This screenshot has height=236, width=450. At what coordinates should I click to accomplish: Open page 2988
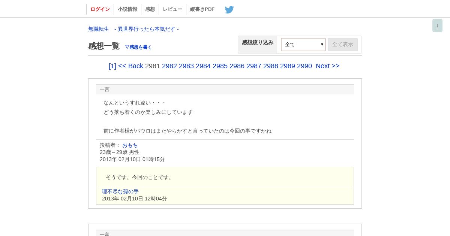[271, 66]
